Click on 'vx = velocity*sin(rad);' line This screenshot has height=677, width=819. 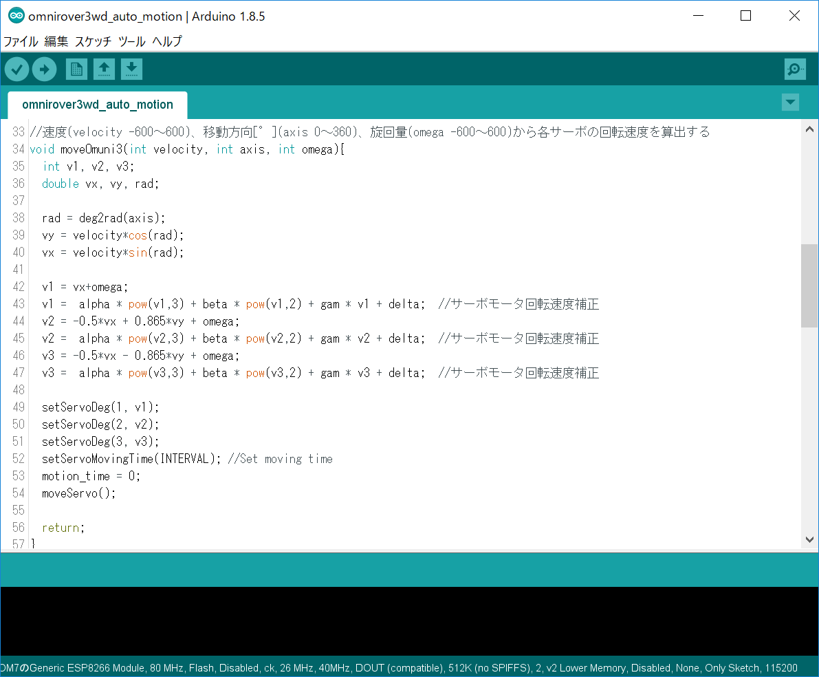113,252
